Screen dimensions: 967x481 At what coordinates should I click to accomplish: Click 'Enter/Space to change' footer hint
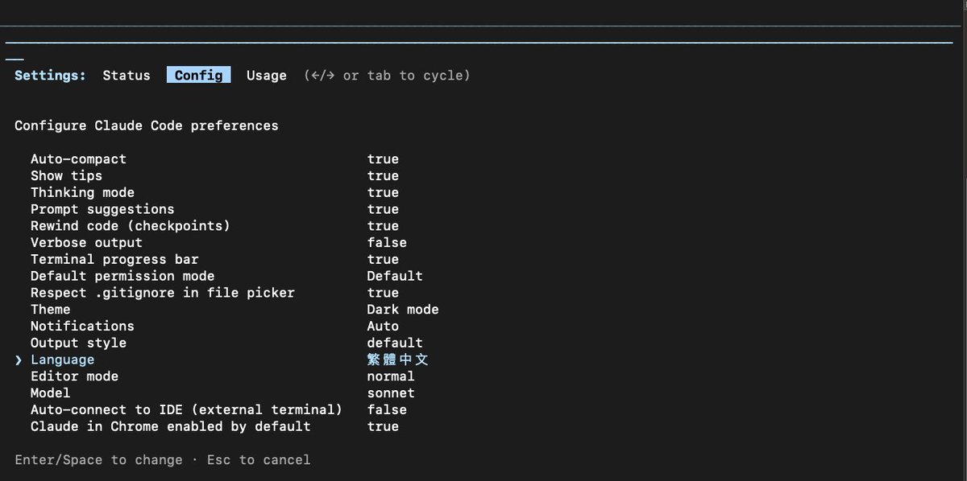(x=98, y=460)
